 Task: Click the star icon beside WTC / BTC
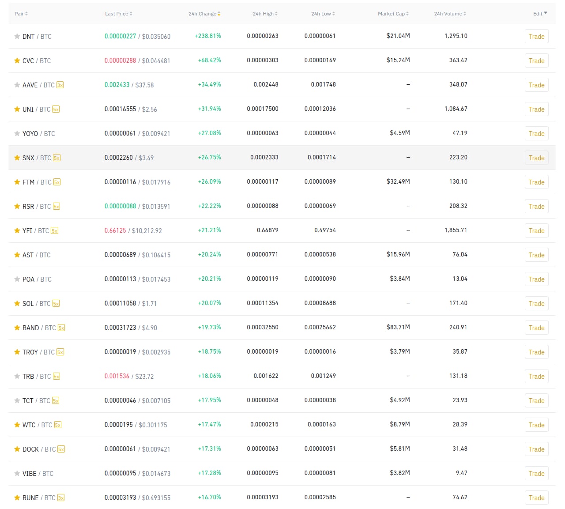tap(17, 425)
